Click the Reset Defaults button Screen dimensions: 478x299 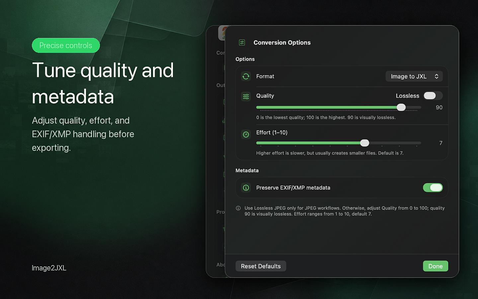pos(261,266)
